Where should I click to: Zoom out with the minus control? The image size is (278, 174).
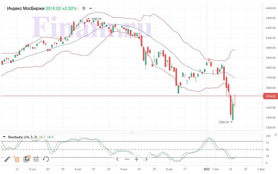[x=127, y=159]
